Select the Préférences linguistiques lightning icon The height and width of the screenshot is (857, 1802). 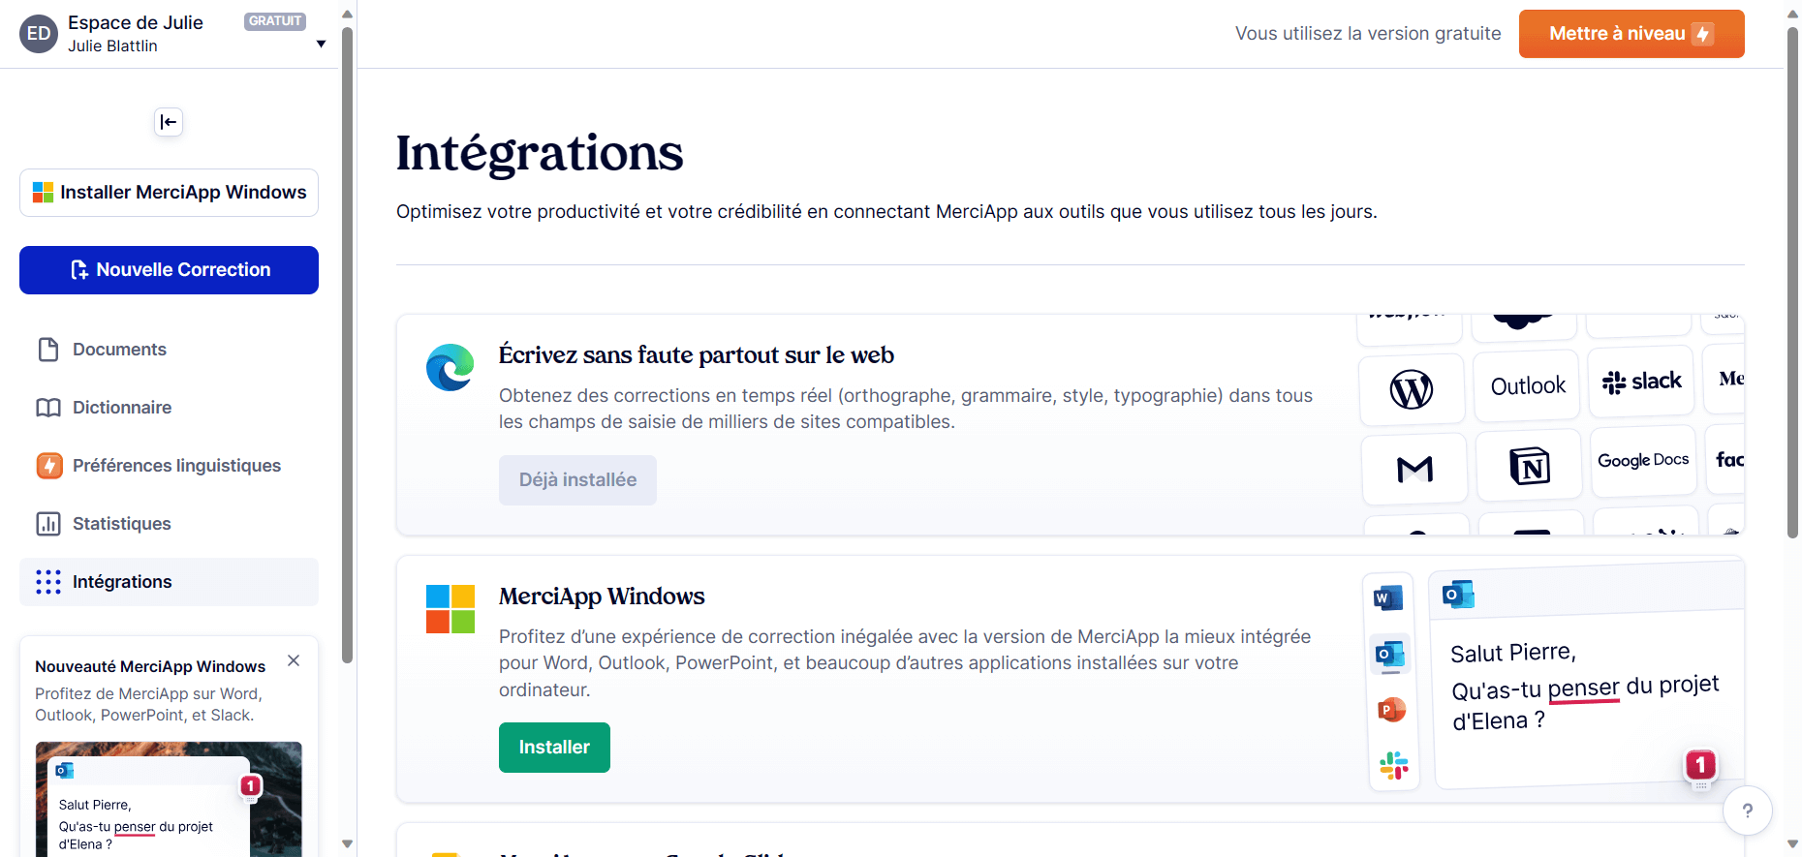[48, 466]
